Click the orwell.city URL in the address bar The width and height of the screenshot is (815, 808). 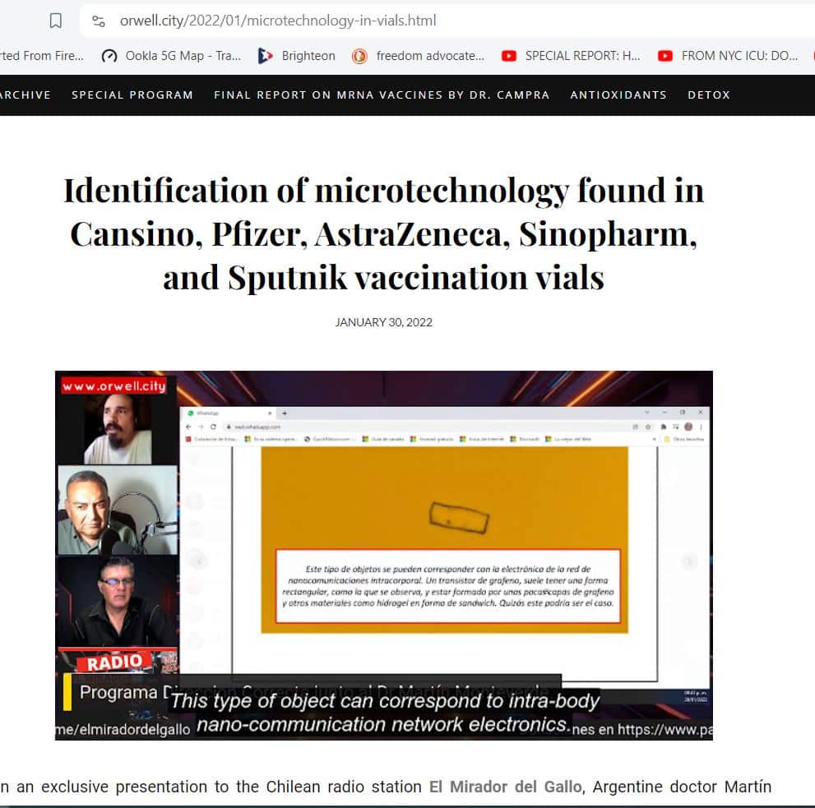[278, 21]
